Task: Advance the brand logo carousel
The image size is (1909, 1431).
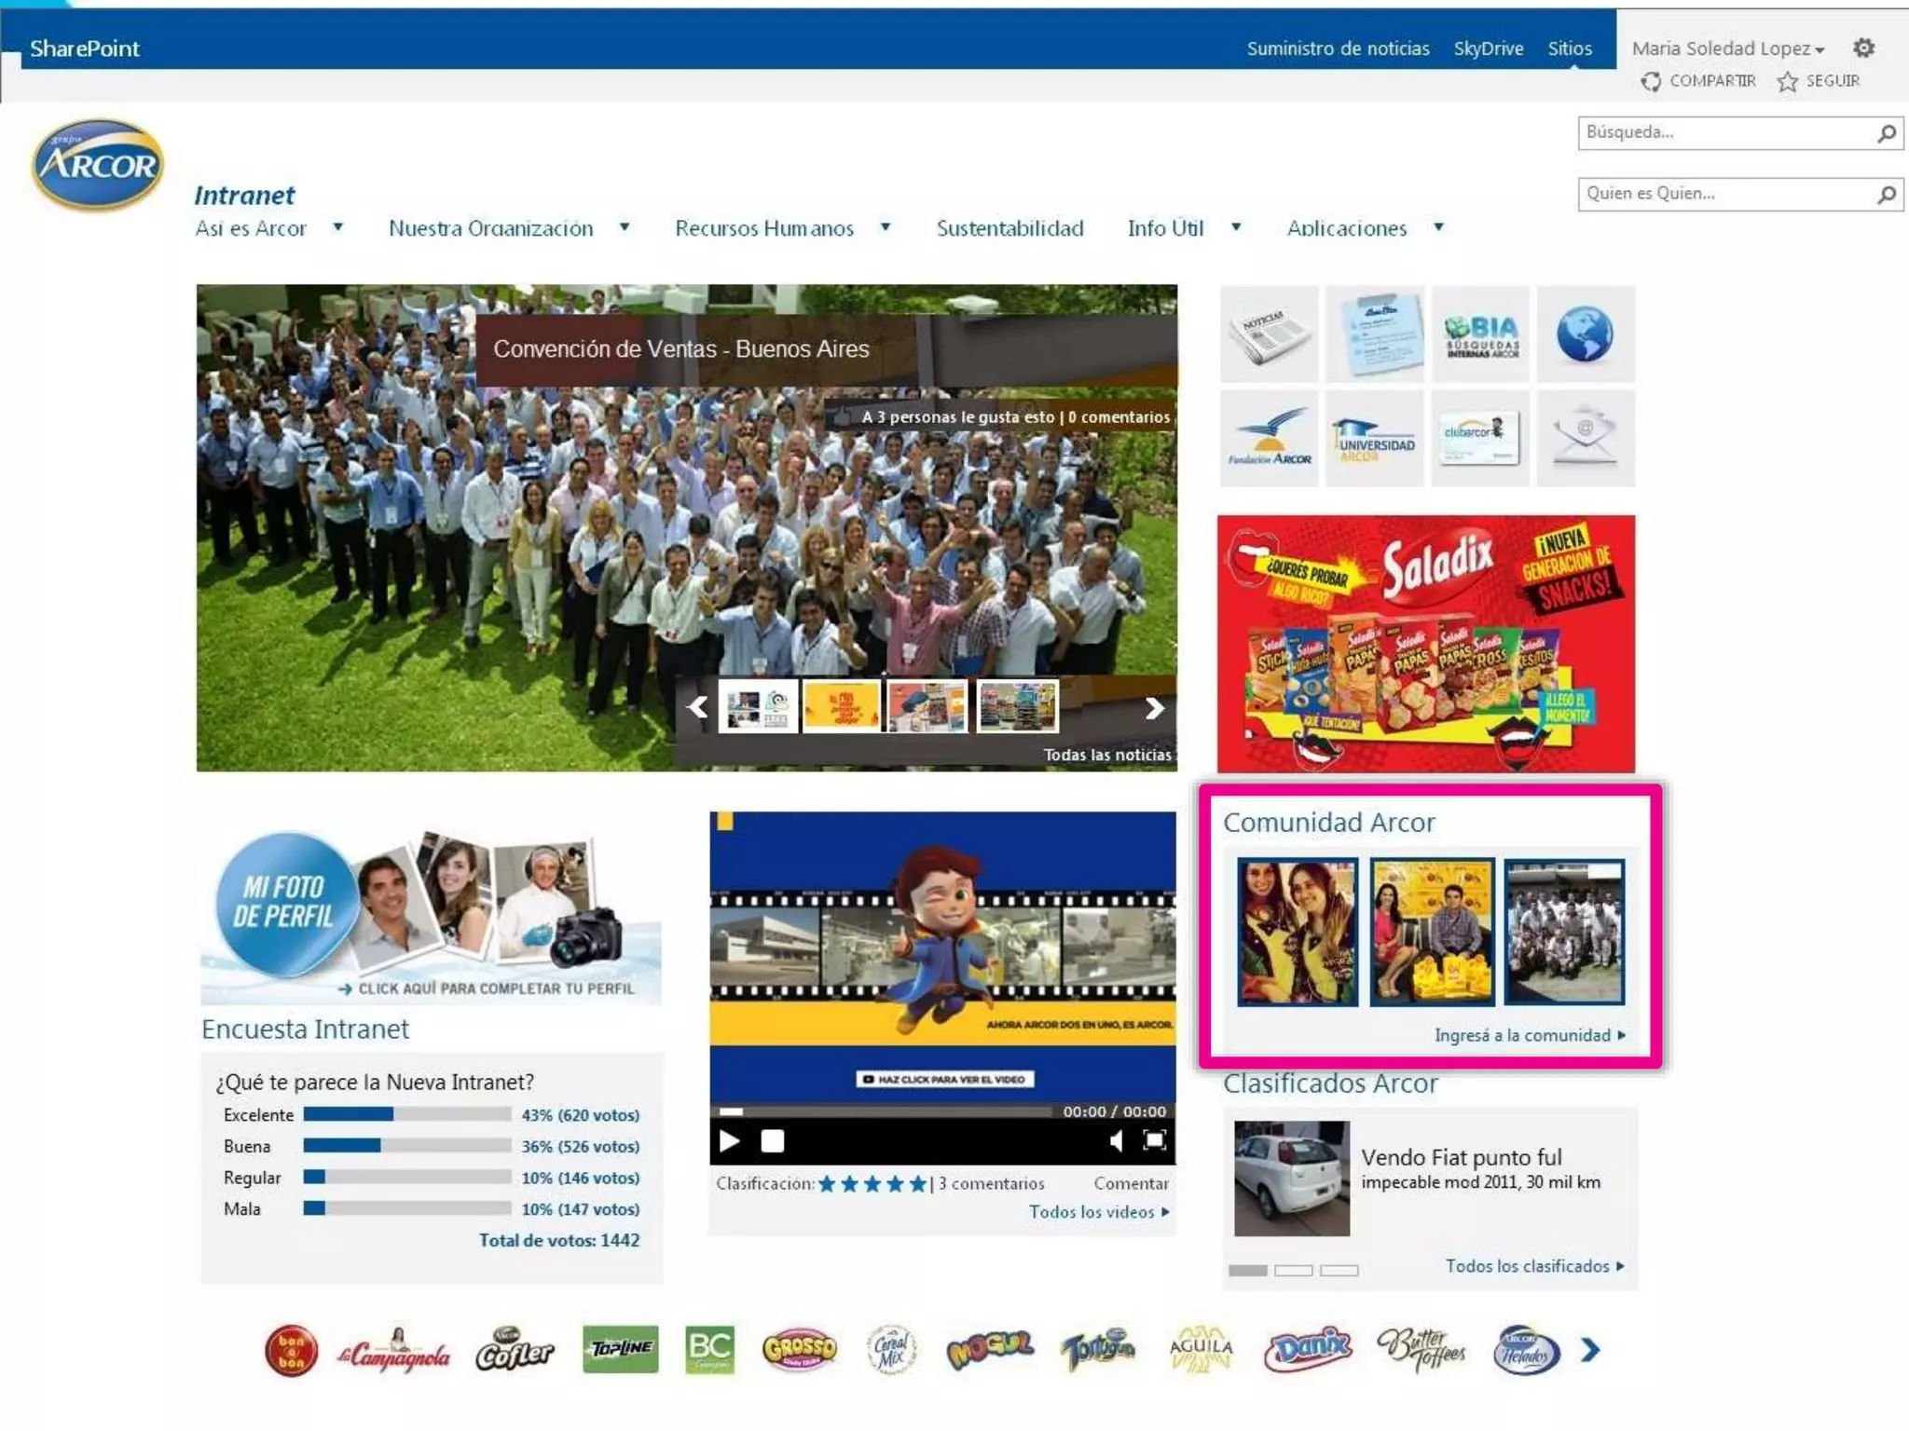Action: [x=1591, y=1349]
